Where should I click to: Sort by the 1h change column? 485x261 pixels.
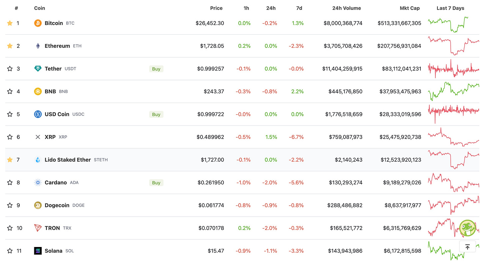[246, 8]
